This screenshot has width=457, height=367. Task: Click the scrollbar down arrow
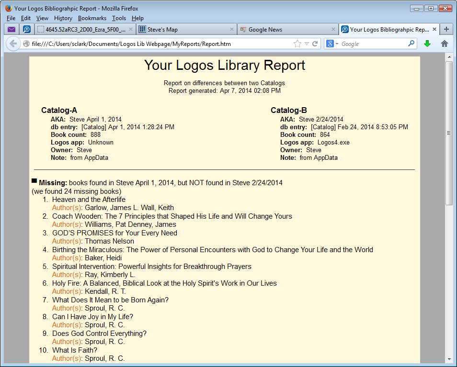449,359
